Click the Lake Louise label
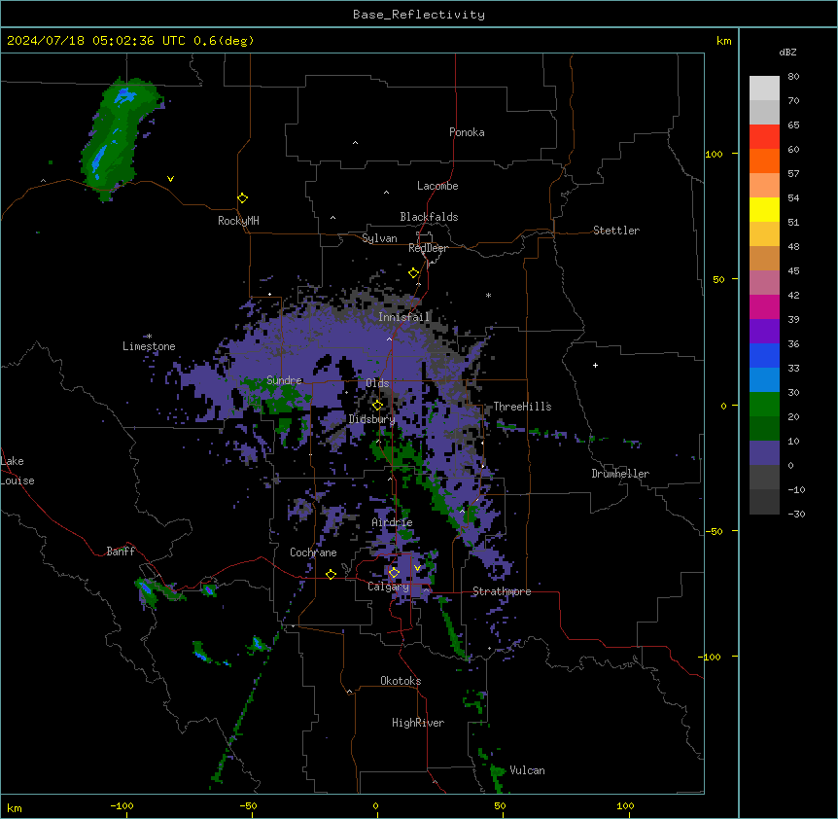 (x=17, y=471)
